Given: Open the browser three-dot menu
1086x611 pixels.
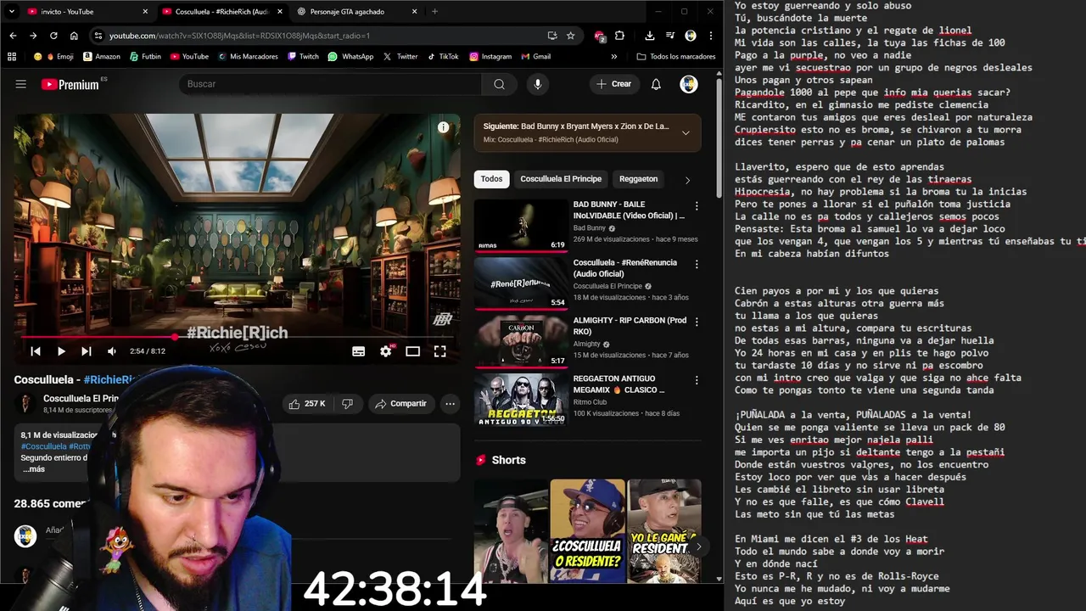Looking at the screenshot, I should pyautogui.click(x=710, y=36).
